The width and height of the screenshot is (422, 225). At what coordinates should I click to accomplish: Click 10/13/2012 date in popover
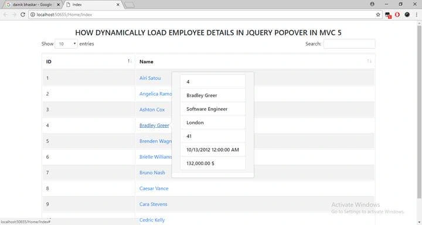(x=213, y=149)
